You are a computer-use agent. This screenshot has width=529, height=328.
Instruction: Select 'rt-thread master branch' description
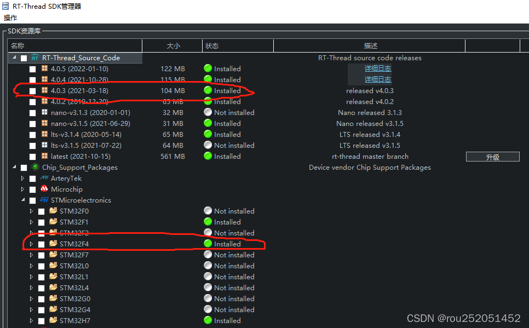click(370, 157)
